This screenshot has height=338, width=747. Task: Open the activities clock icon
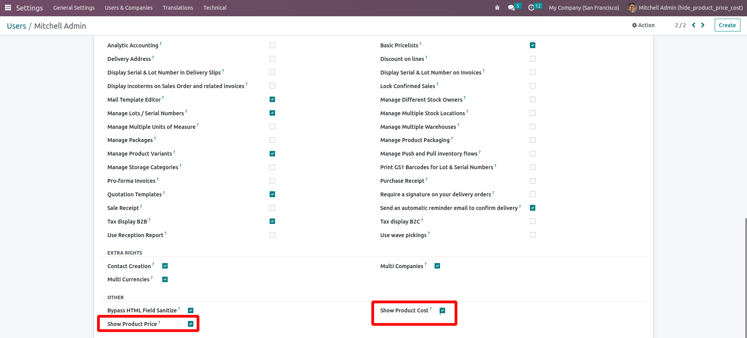click(x=531, y=8)
